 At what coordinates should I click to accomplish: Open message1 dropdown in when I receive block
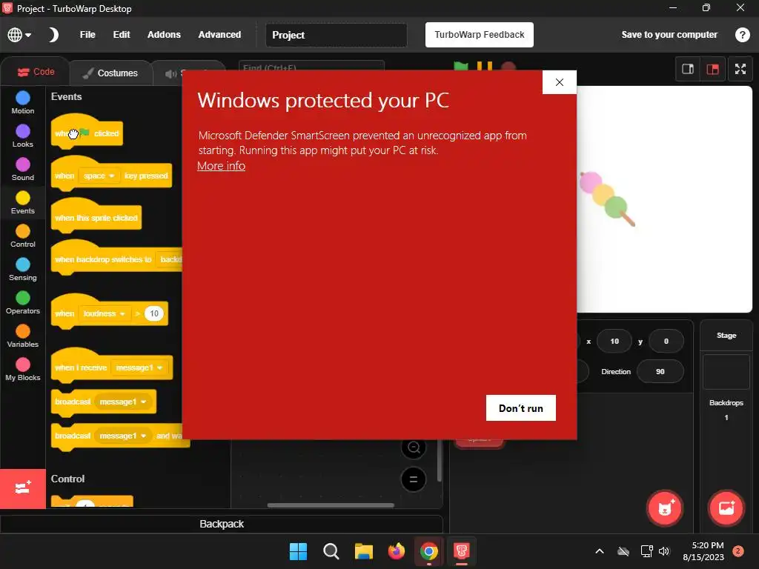pyautogui.click(x=139, y=367)
